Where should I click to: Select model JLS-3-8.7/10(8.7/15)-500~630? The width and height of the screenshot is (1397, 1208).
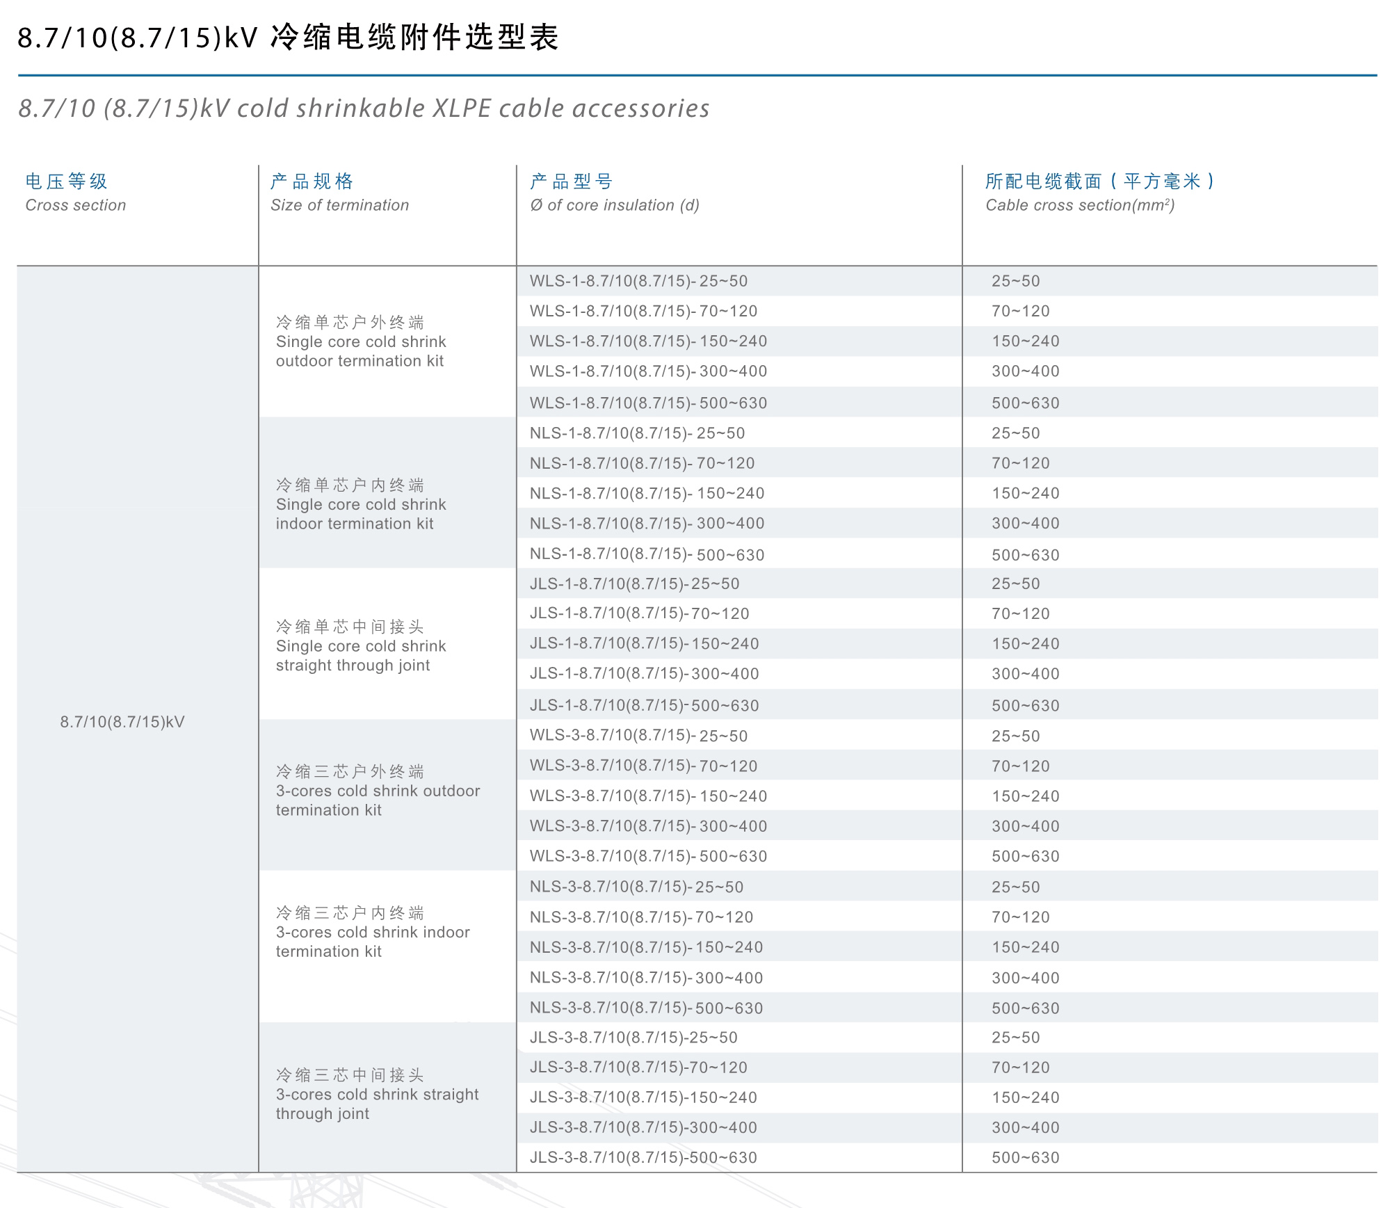[643, 1157]
